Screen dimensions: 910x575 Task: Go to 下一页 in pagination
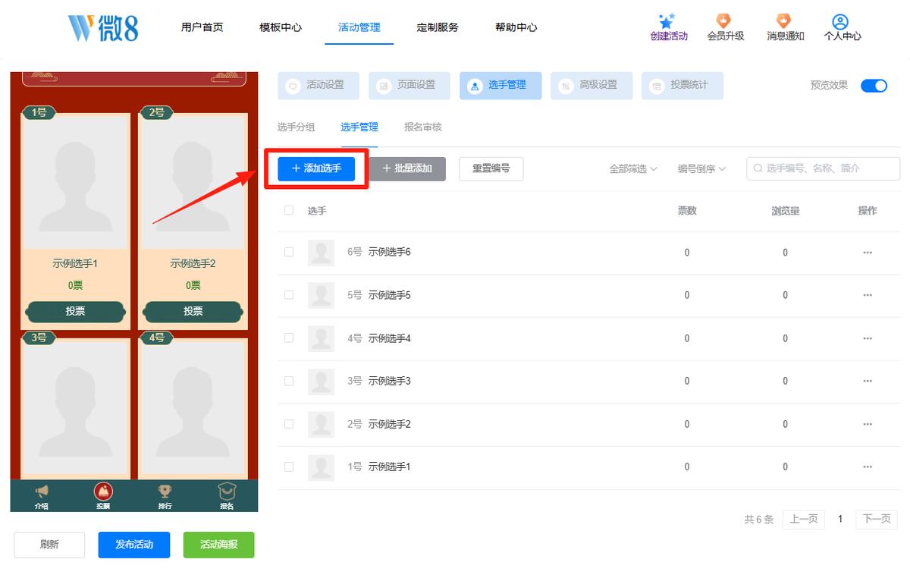[877, 519]
